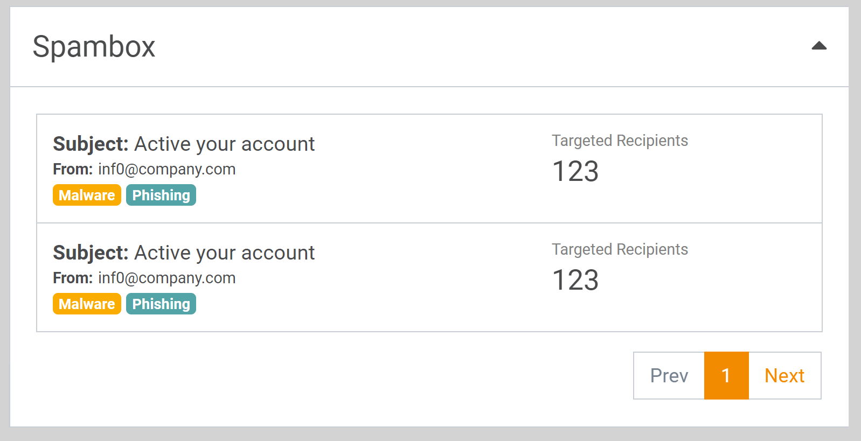Click the first email's recipient count 123
This screenshot has width=861, height=441.
pyautogui.click(x=575, y=172)
